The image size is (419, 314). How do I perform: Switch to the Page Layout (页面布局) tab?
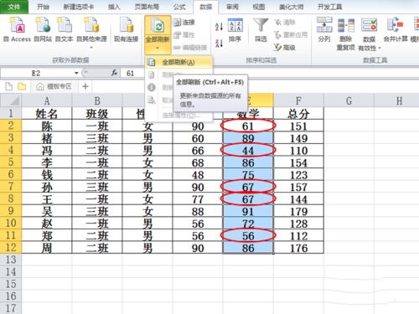[147, 7]
